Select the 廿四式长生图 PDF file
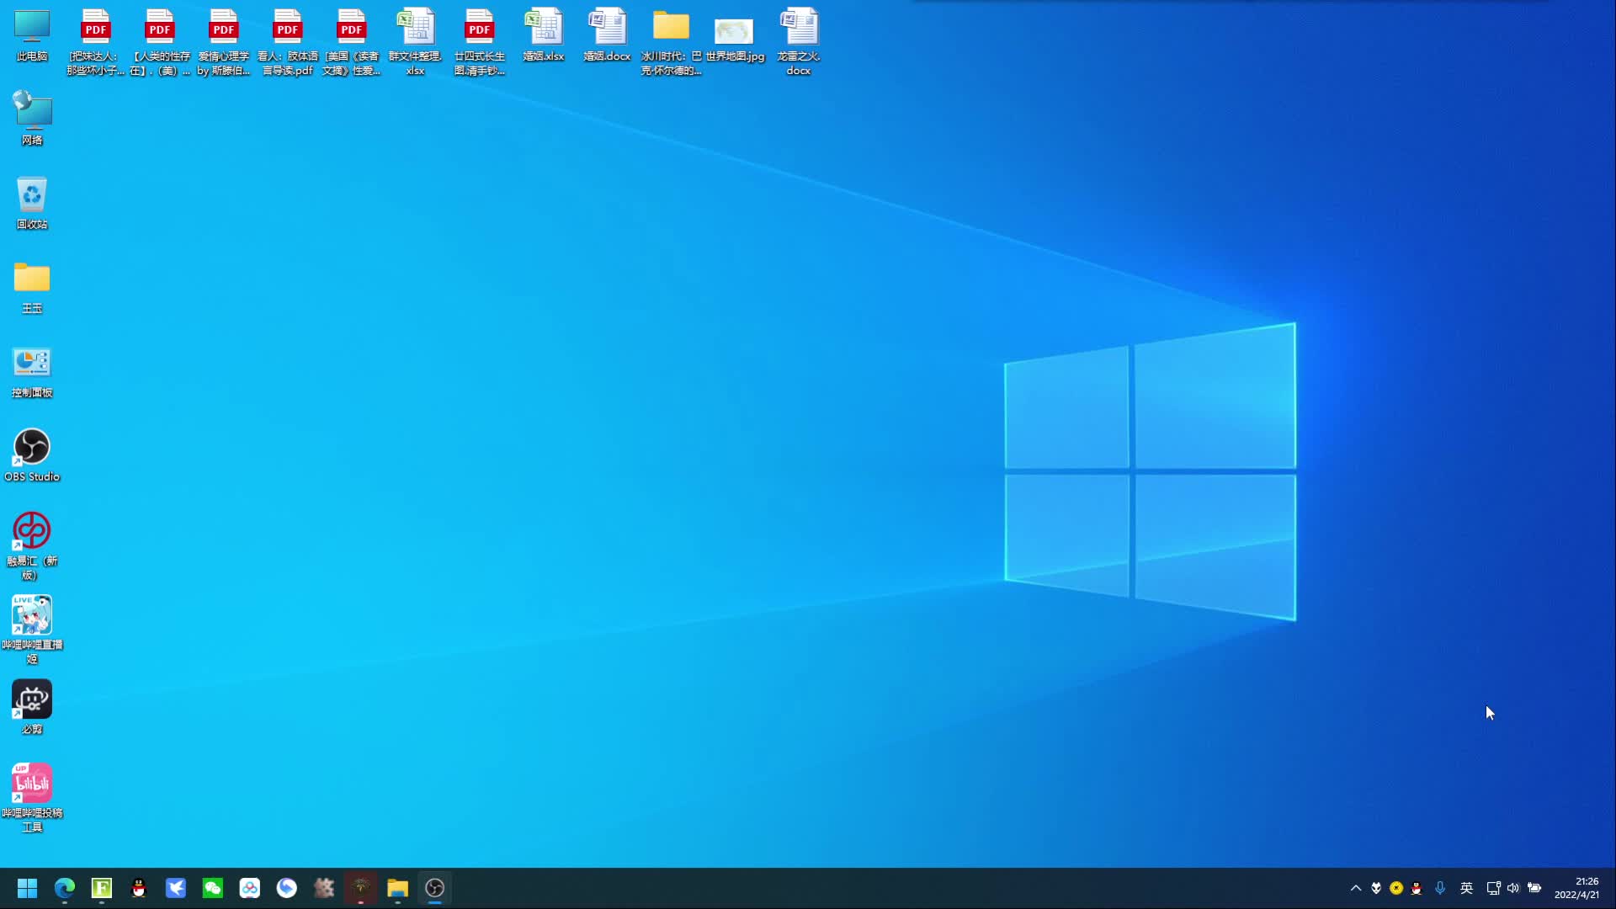1616x909 pixels. pos(480,42)
